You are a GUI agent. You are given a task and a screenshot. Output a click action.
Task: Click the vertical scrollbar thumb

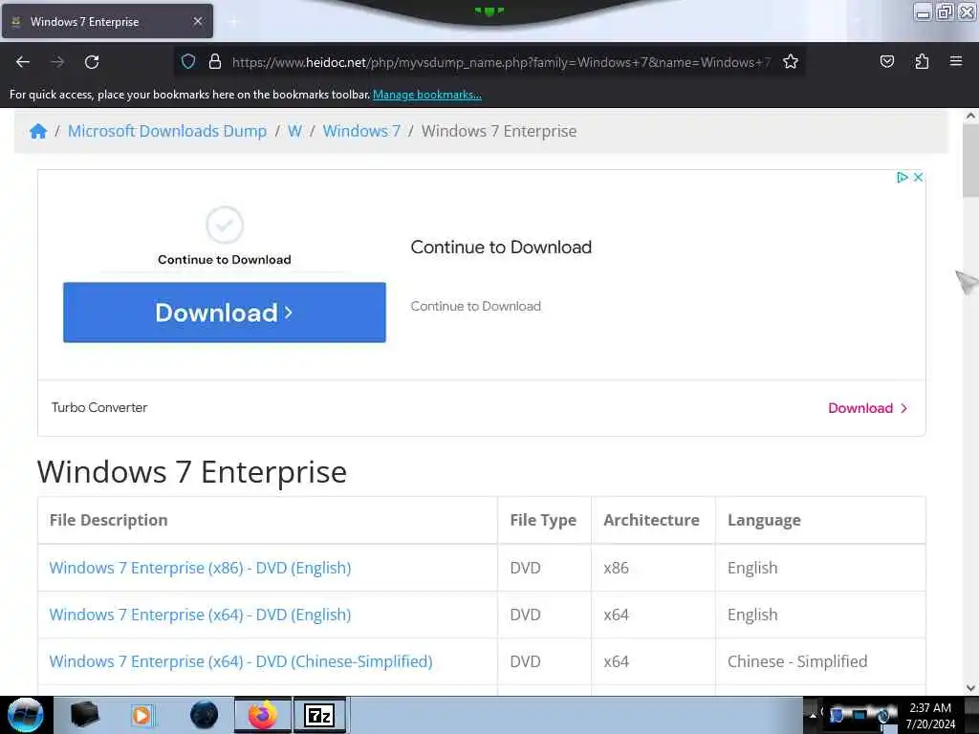coord(970,161)
